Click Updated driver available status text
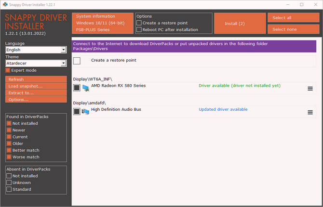This screenshot has width=323, height=207. (223, 109)
